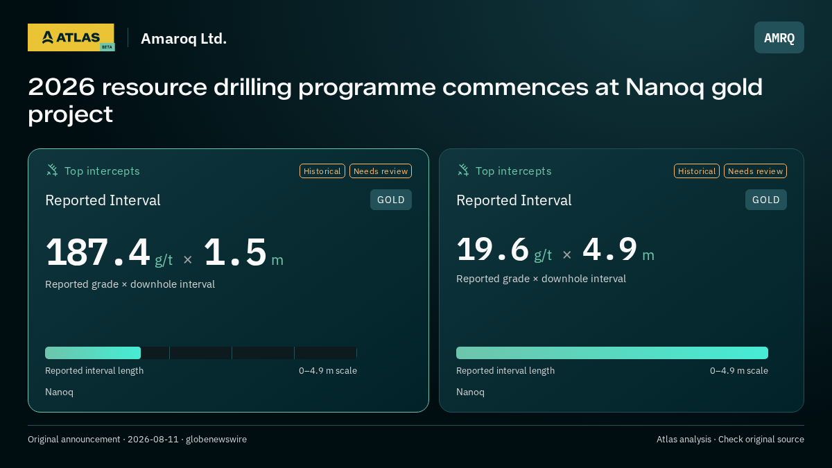This screenshot has width=832, height=468.
Task: Click the Historical tag in the 19.6 g/t card
Action: 697,171
